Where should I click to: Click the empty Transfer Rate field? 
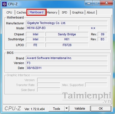coord(49,85)
